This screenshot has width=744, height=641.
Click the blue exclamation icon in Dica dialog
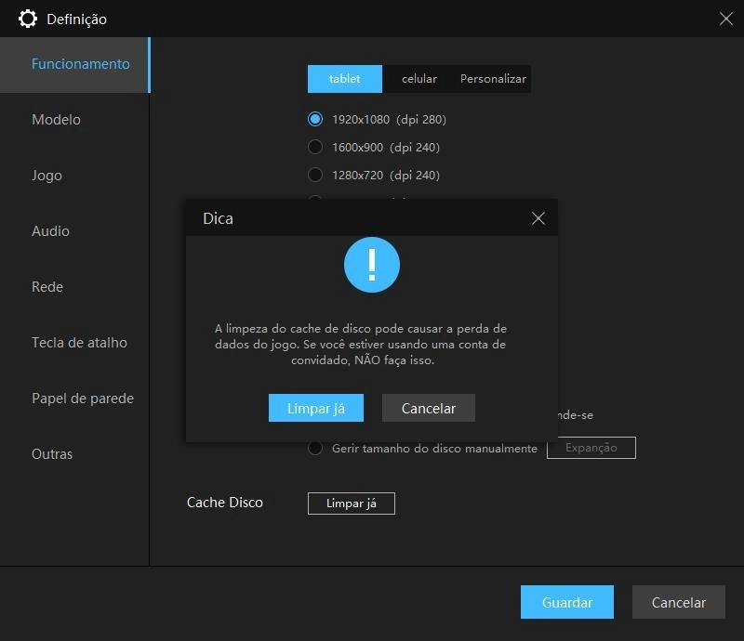click(372, 264)
